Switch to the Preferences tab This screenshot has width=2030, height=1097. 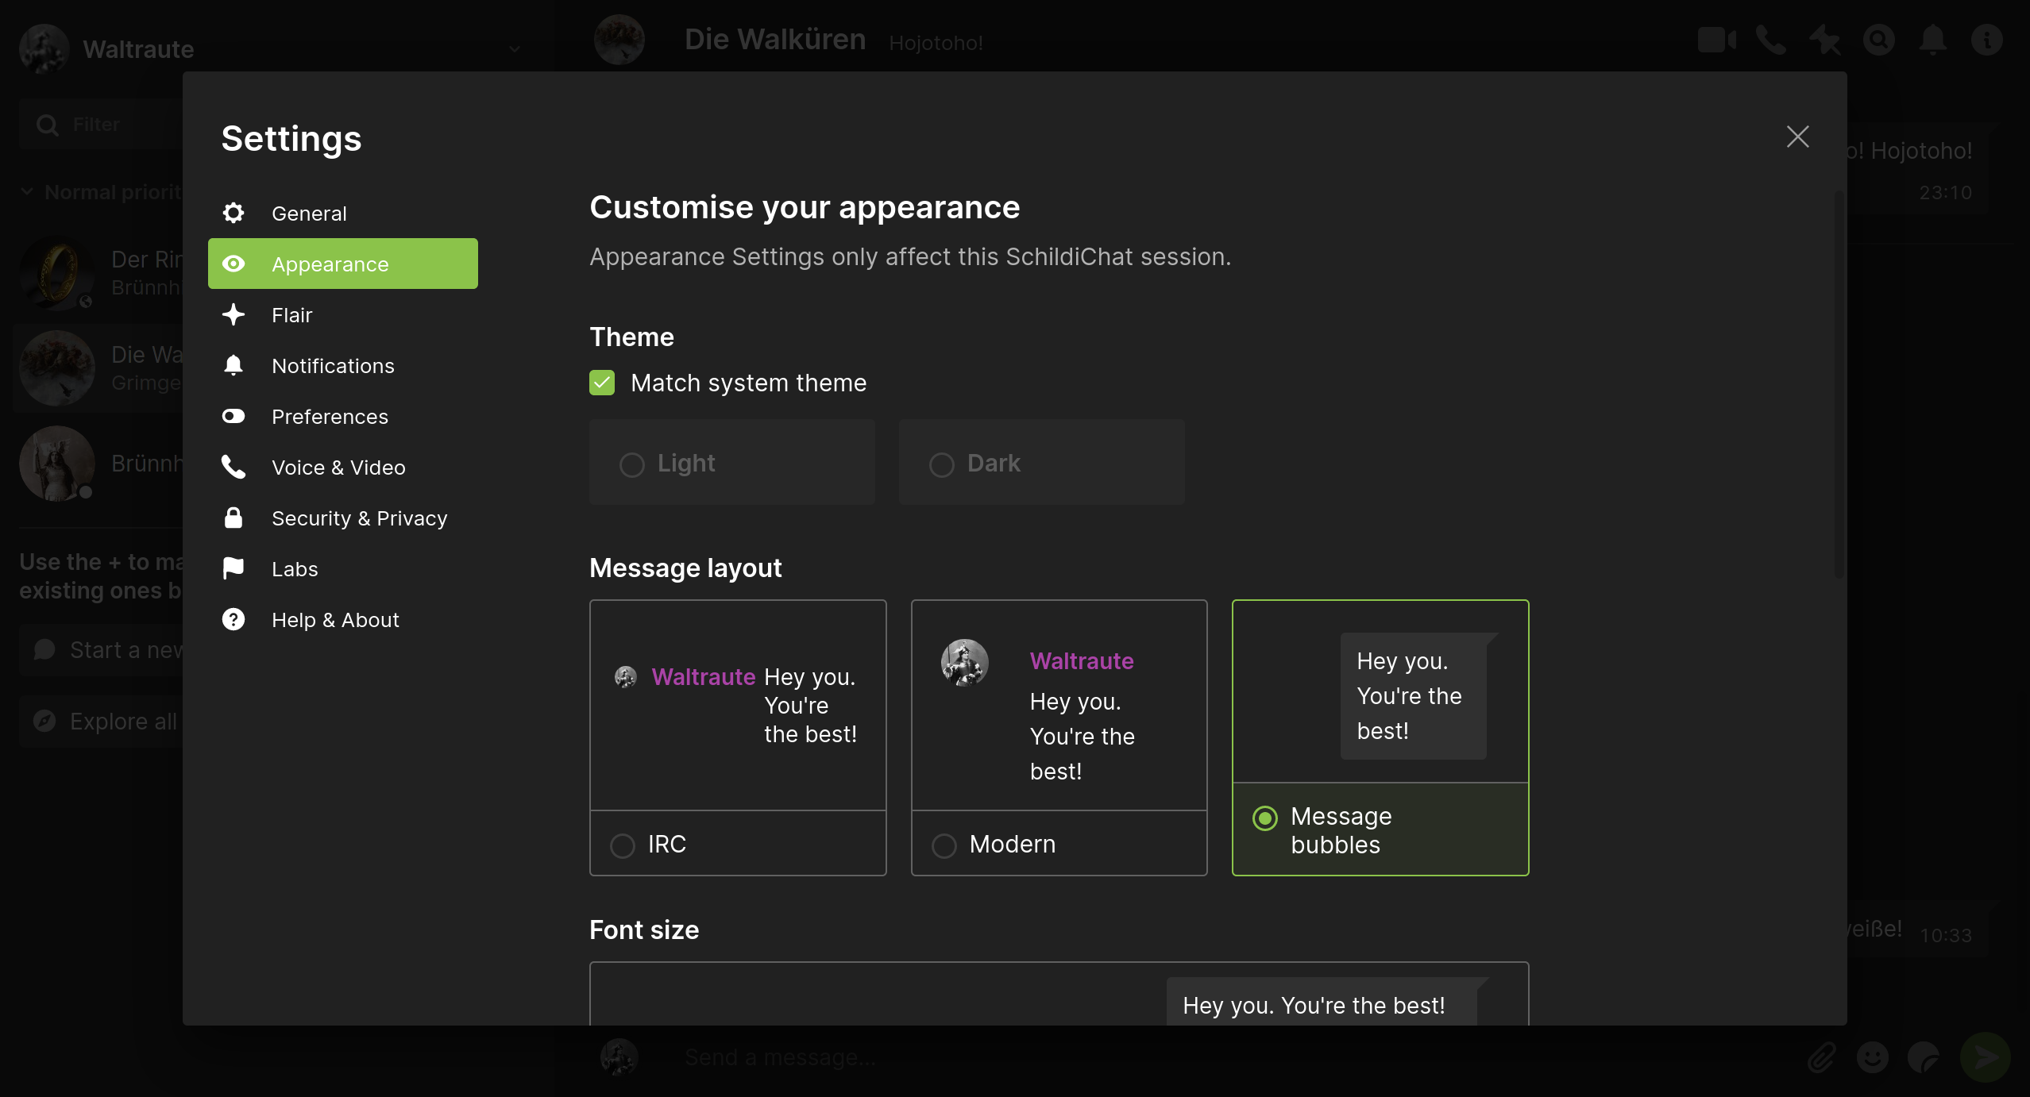[330, 417]
